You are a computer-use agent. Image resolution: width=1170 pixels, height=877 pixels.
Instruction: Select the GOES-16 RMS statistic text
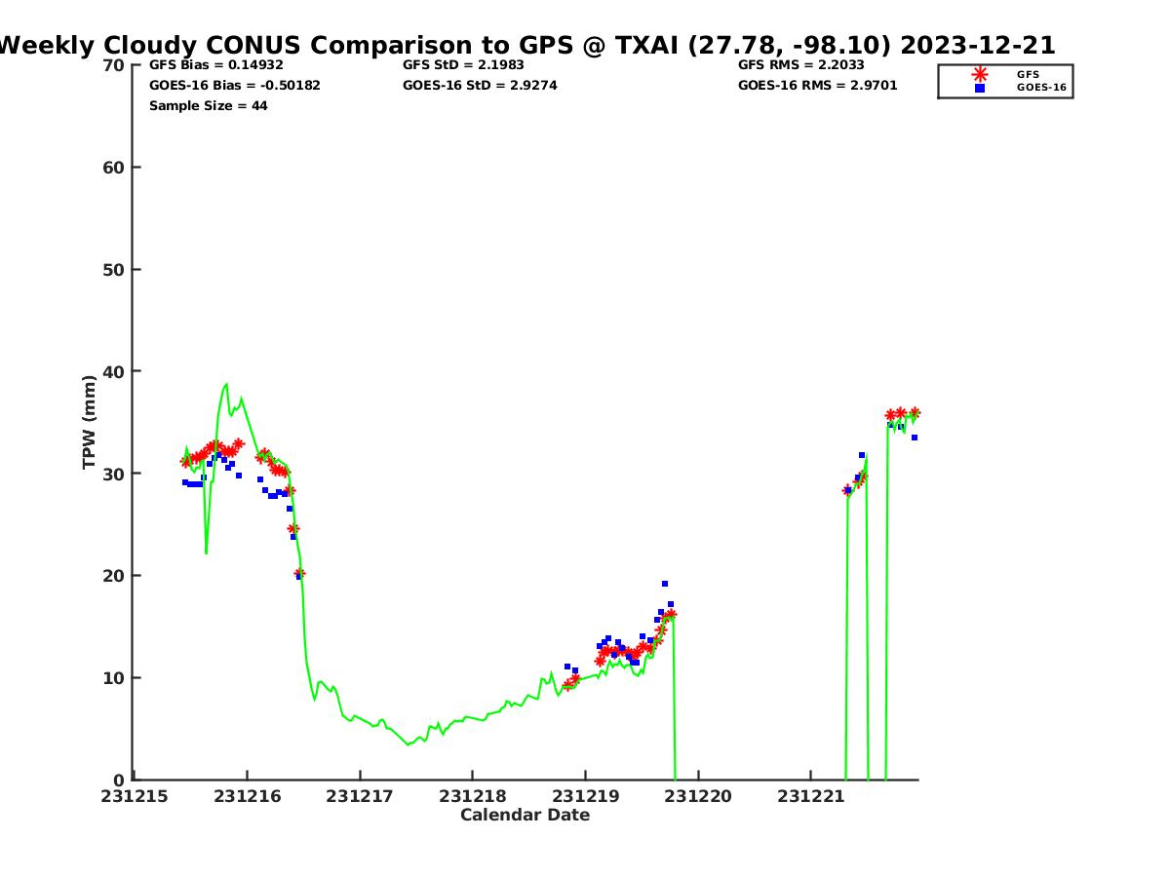point(817,86)
